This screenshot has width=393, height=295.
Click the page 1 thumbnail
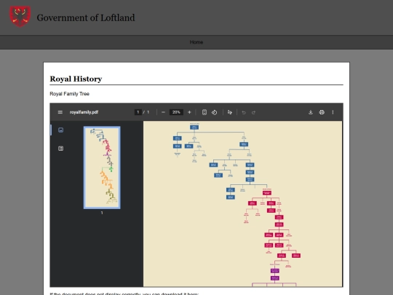[102, 168]
